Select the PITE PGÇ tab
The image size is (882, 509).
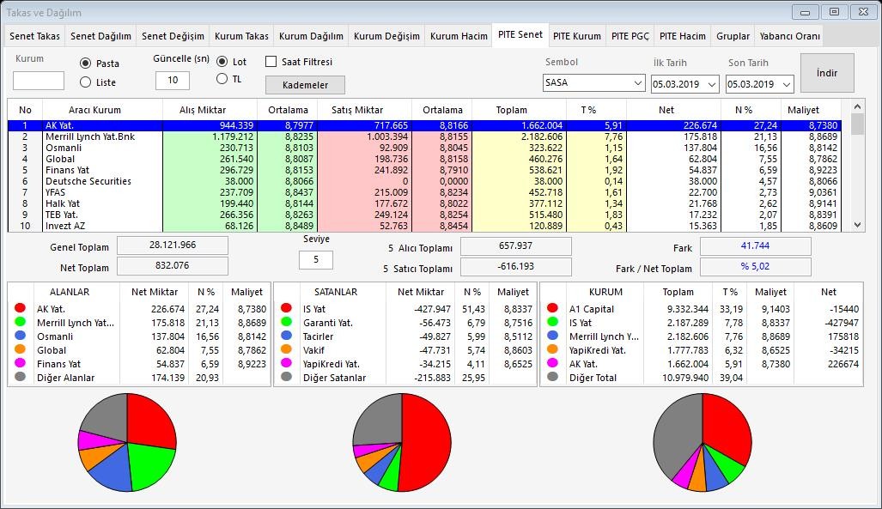point(630,36)
